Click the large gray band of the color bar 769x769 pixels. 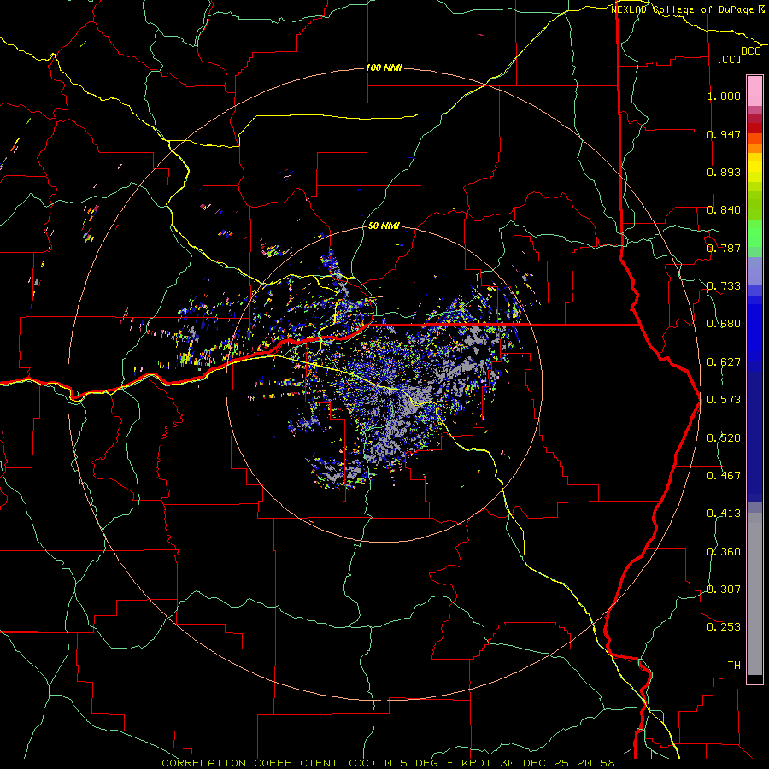click(754, 594)
